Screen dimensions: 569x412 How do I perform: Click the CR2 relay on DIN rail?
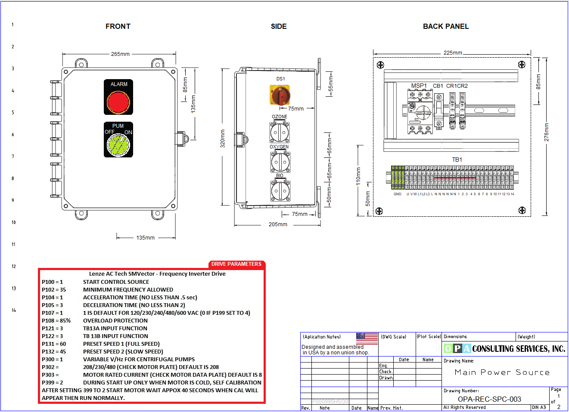tap(462, 112)
